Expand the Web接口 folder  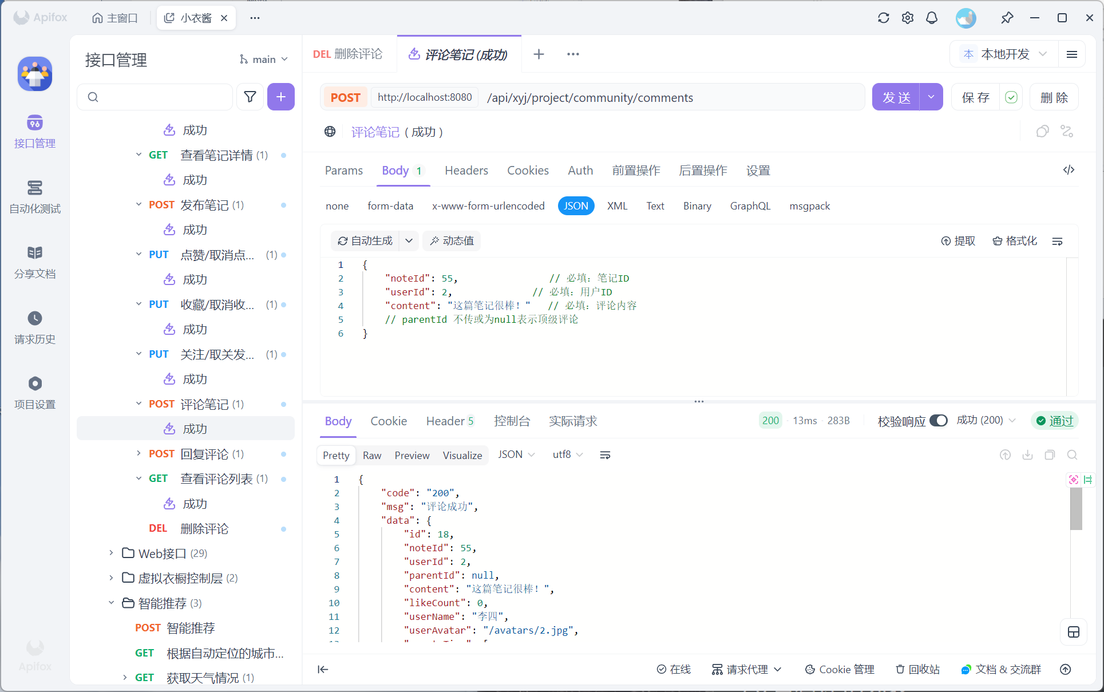(x=112, y=553)
